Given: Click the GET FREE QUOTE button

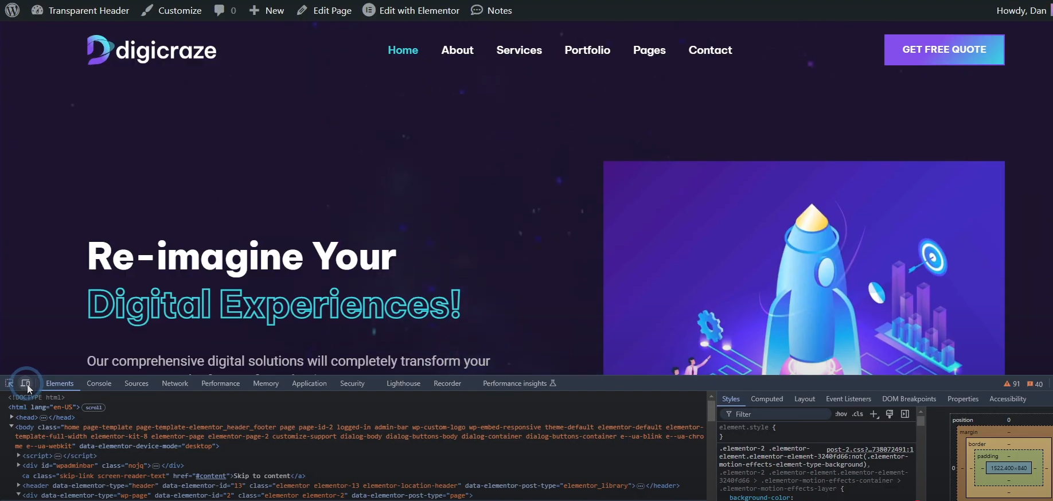Looking at the screenshot, I should [944, 50].
